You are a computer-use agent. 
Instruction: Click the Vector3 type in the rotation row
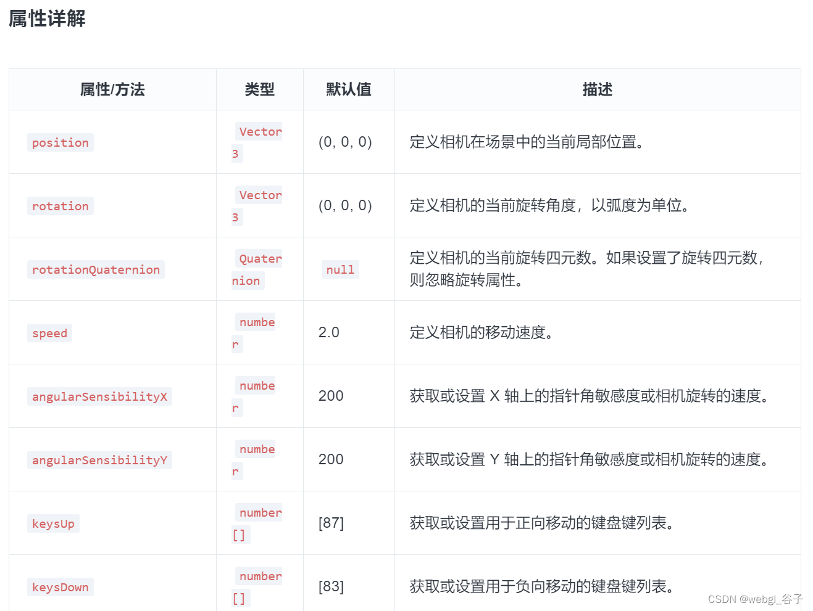click(x=257, y=206)
